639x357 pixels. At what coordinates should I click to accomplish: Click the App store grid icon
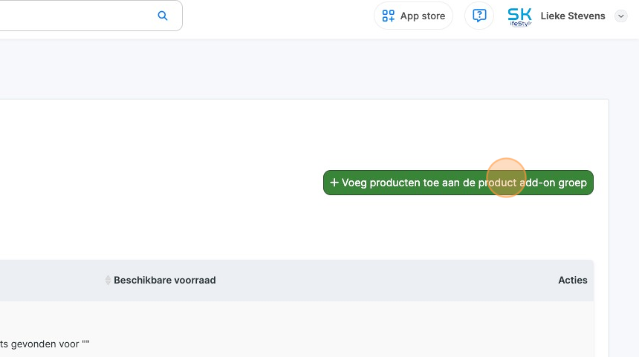coord(388,16)
